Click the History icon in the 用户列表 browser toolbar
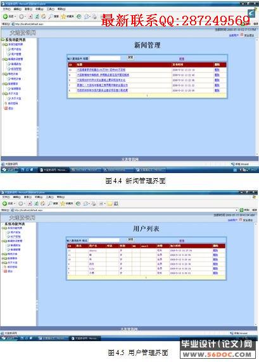Viewport: 259px width, 362px height. tap(79, 203)
